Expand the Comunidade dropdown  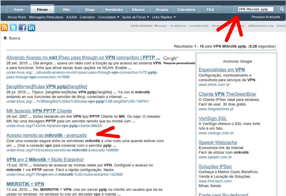tap(109, 17)
